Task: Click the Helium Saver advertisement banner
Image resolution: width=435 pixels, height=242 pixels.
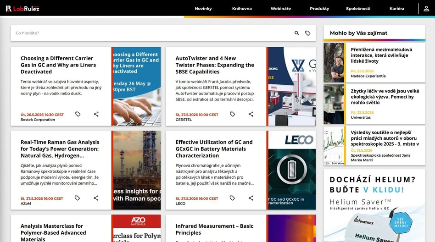Action: (x=374, y=206)
